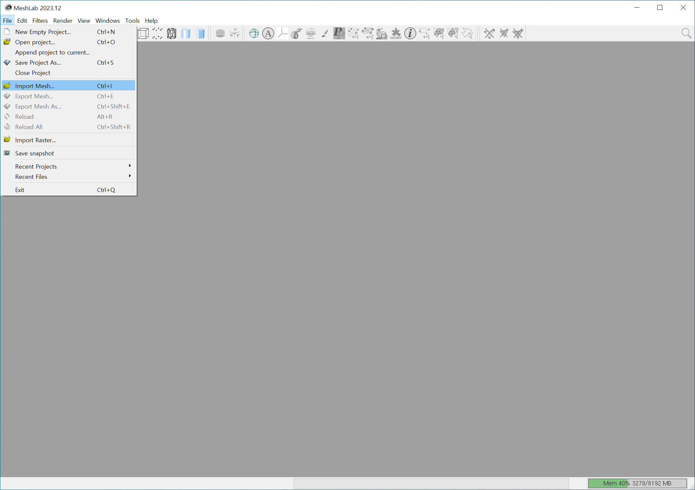The image size is (695, 490).
Task: Switch to wireframe render mode icon
Action: [171, 33]
